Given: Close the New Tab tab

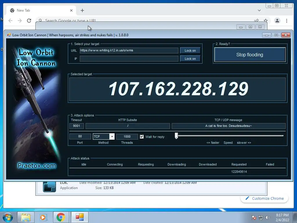Looking at the screenshot, I should click(x=71, y=10).
